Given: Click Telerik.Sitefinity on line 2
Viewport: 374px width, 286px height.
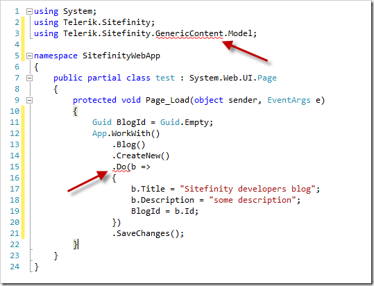Looking at the screenshot, I should pos(107,22).
